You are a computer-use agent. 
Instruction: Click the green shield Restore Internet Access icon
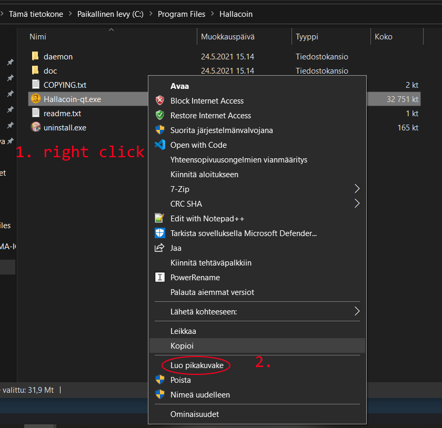coord(160,115)
